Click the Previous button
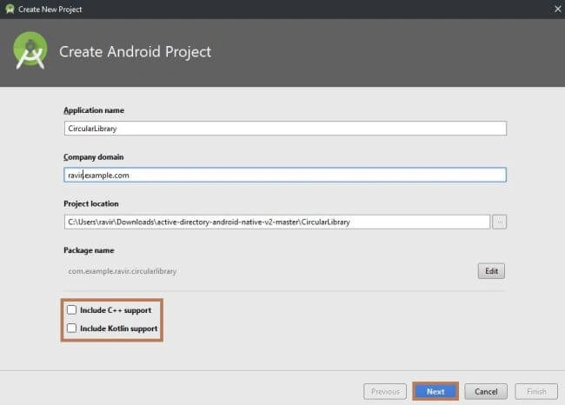 (385, 391)
